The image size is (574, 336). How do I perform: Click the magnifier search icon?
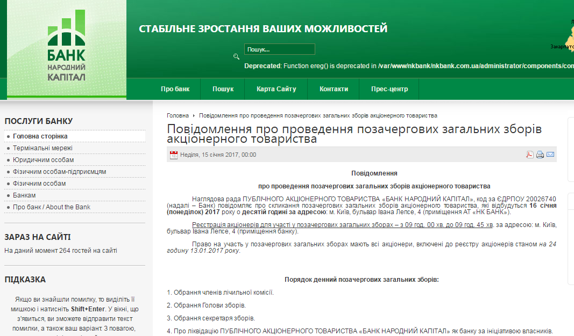coord(237,56)
